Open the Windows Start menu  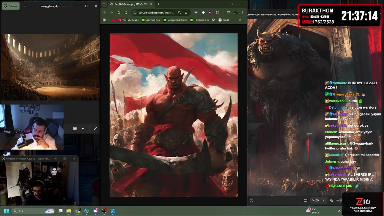[x=6, y=211]
